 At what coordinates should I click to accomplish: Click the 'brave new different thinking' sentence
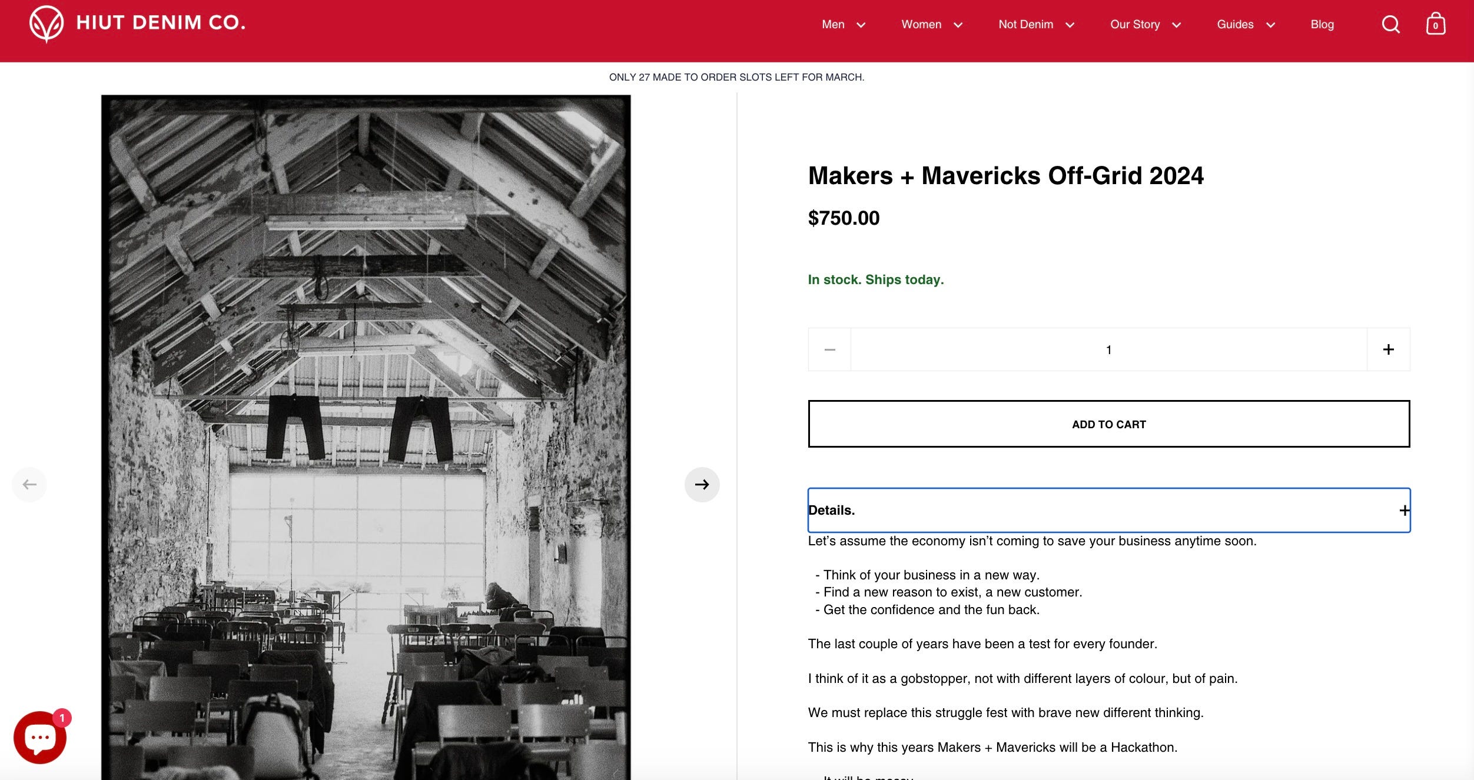[x=1006, y=713]
